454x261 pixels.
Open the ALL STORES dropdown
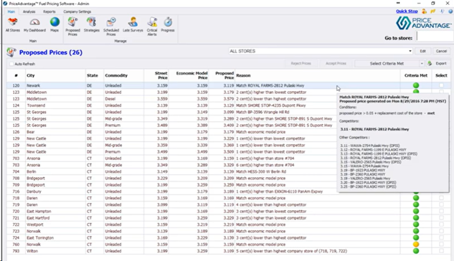(x=321, y=51)
